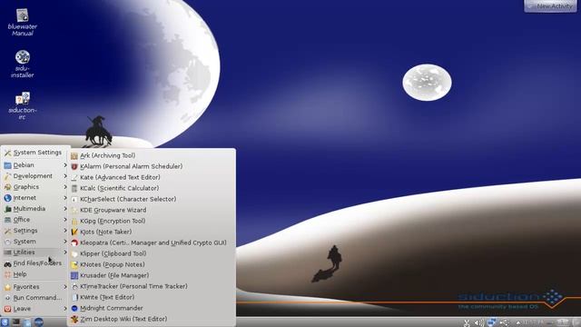Expand the Internet submenu
Screen dimensions: 581x327
coord(35,198)
